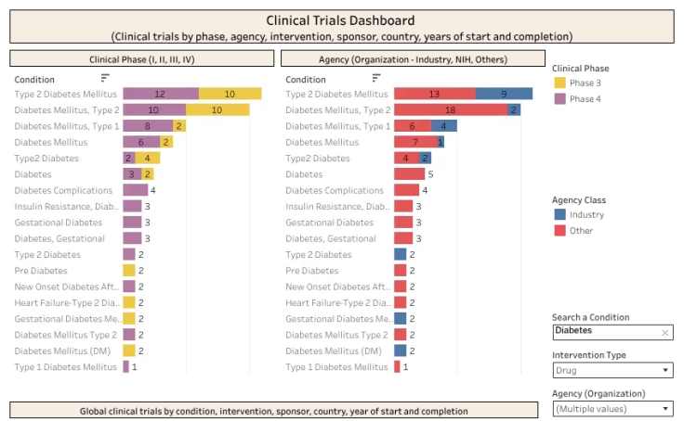Select Pre Diabetes yellow bar in phase chart
This screenshot has height=421, width=684.
click(x=128, y=271)
